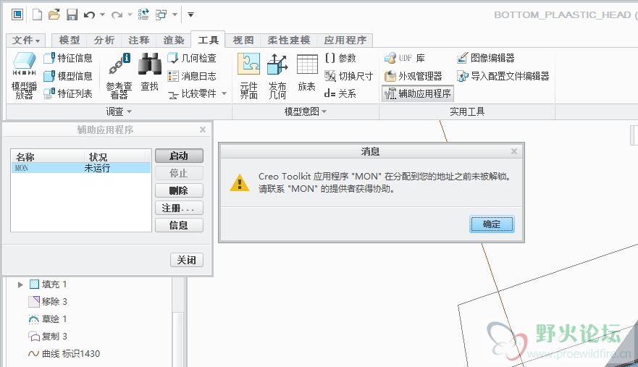Click the Regenerate icon in quick access

143,15
